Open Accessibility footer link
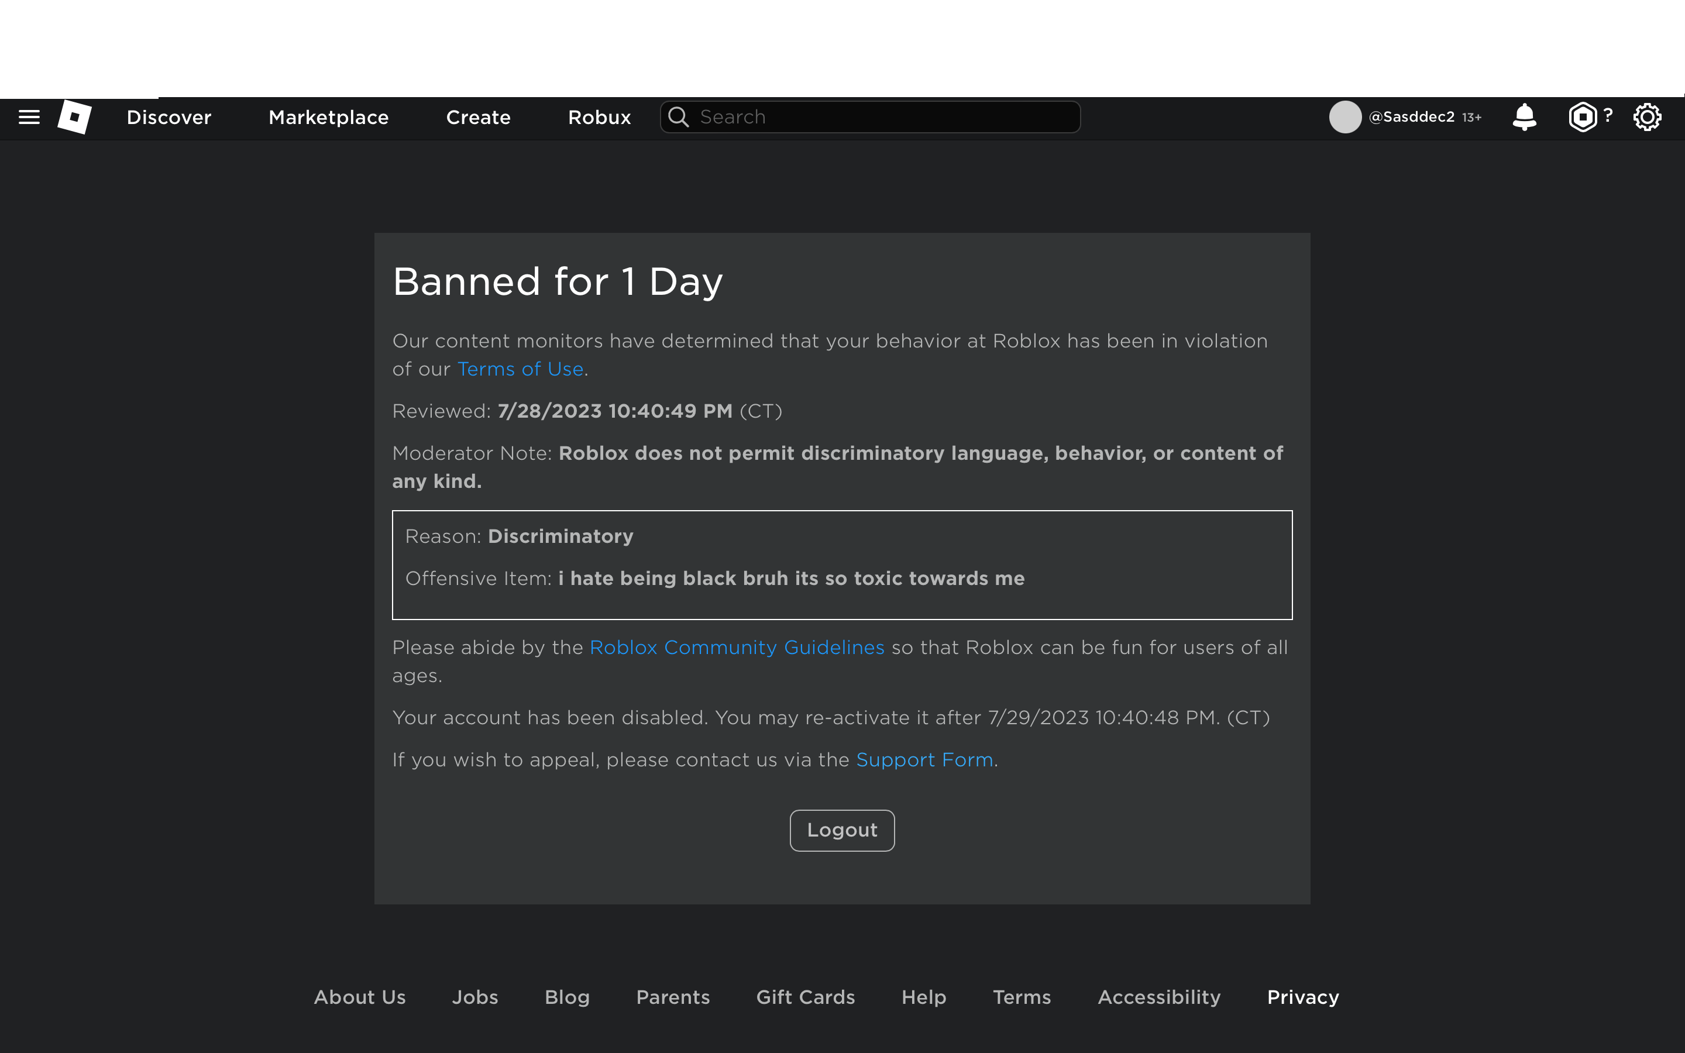Viewport: 1685px width, 1053px height. (1158, 997)
